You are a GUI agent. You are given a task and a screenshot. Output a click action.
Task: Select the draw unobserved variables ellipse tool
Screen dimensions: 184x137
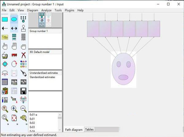(14, 19)
